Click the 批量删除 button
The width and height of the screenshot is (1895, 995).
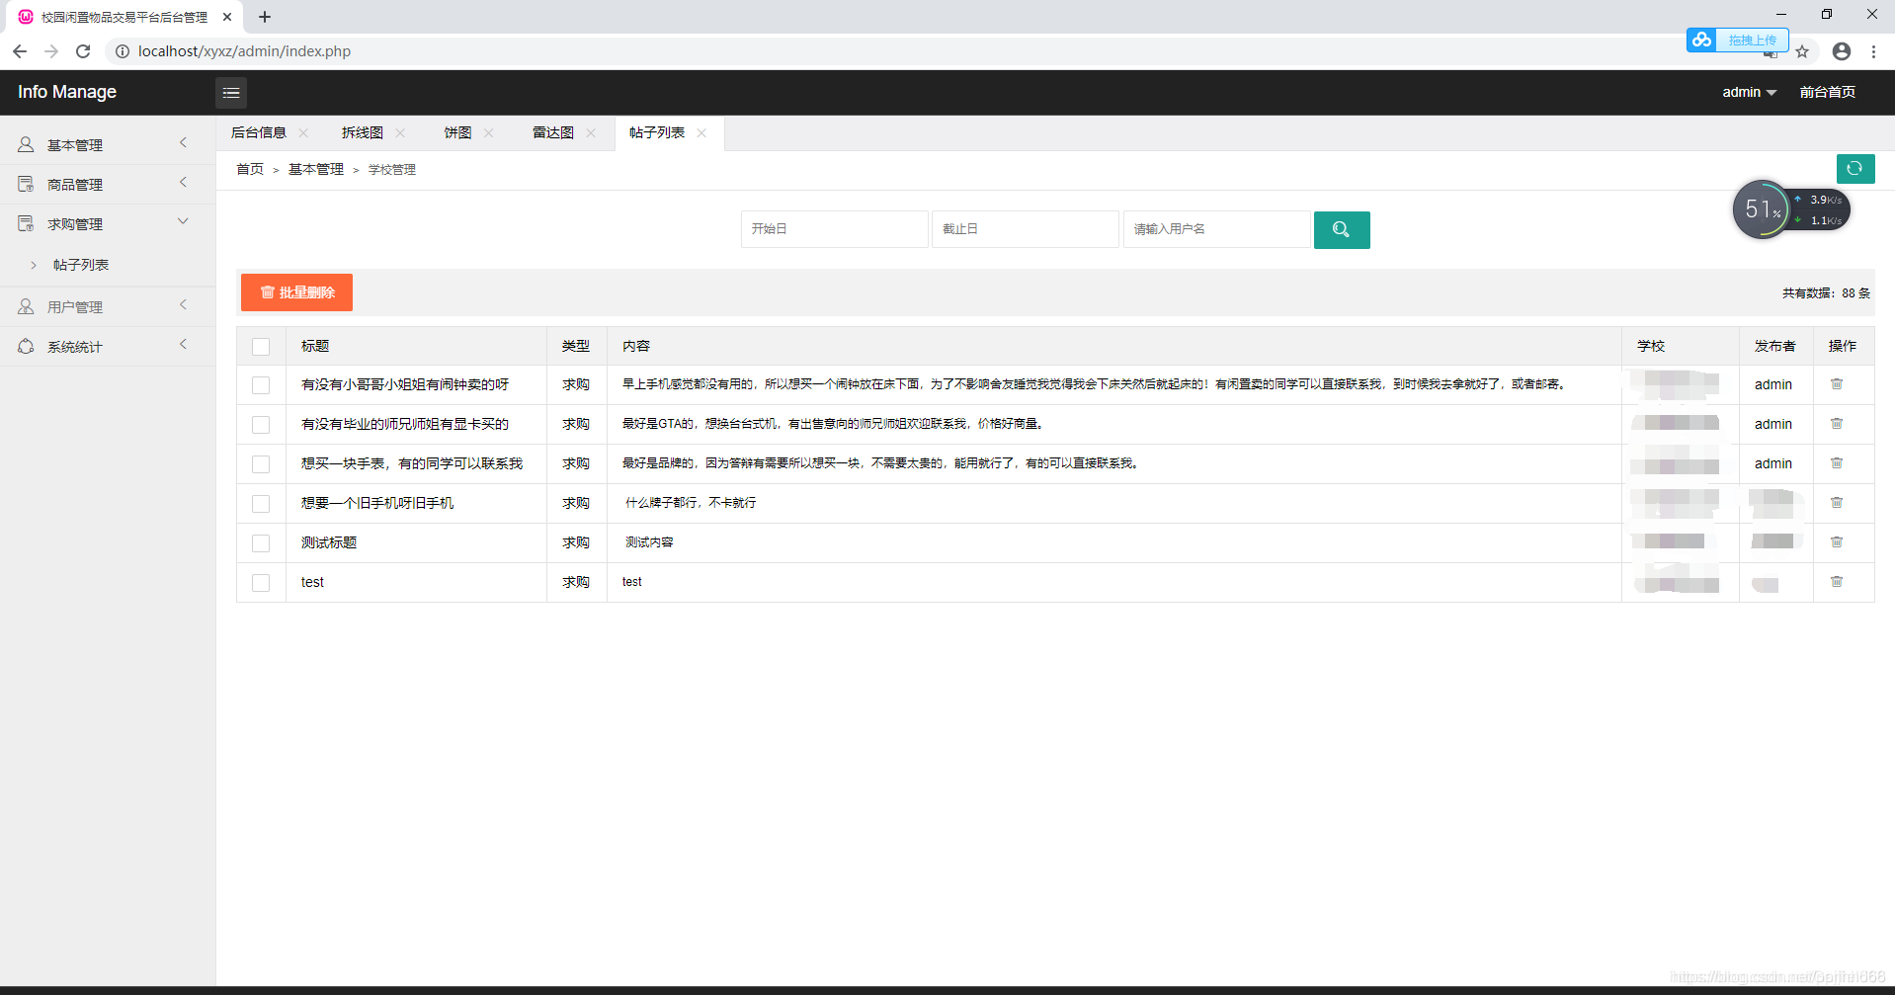pos(296,292)
